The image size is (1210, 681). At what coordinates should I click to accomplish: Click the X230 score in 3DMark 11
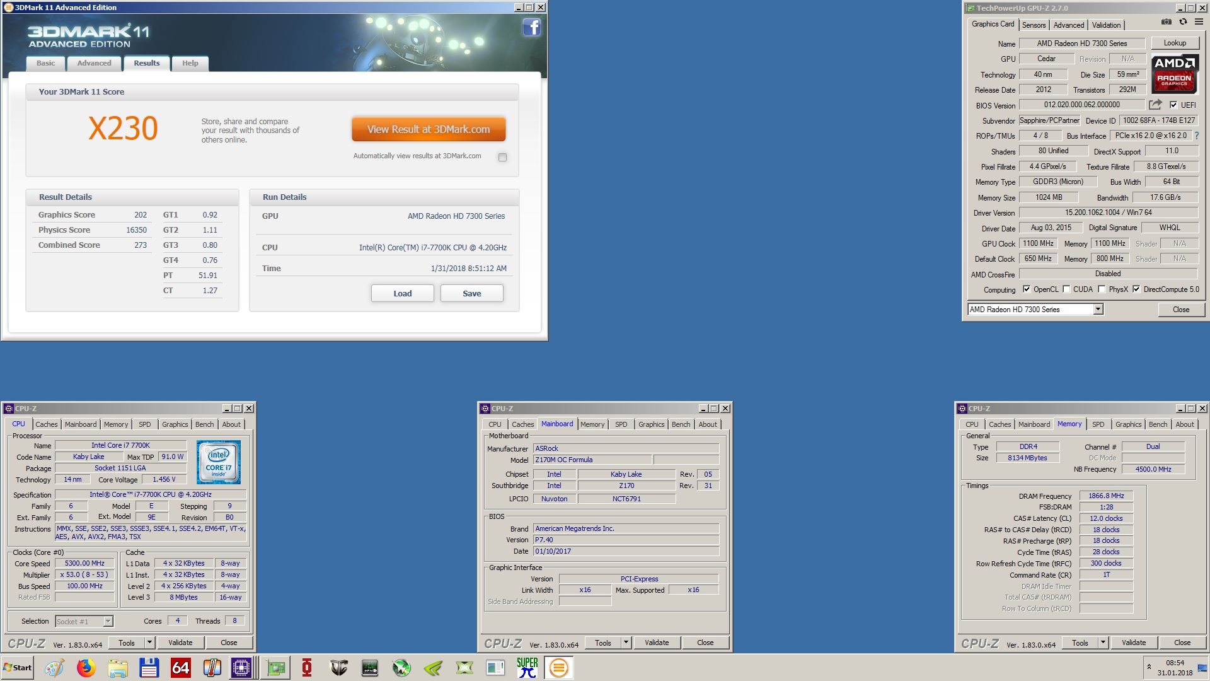(x=123, y=128)
